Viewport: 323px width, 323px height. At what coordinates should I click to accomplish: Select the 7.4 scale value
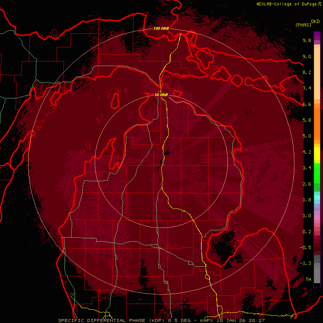(x=307, y=88)
